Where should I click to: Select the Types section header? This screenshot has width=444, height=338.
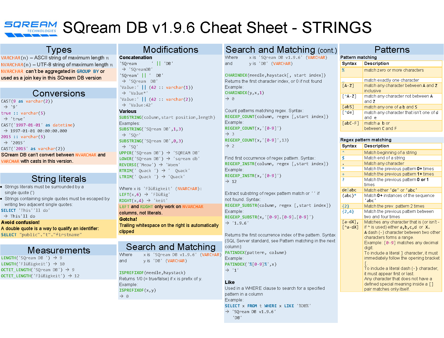(x=58, y=50)
